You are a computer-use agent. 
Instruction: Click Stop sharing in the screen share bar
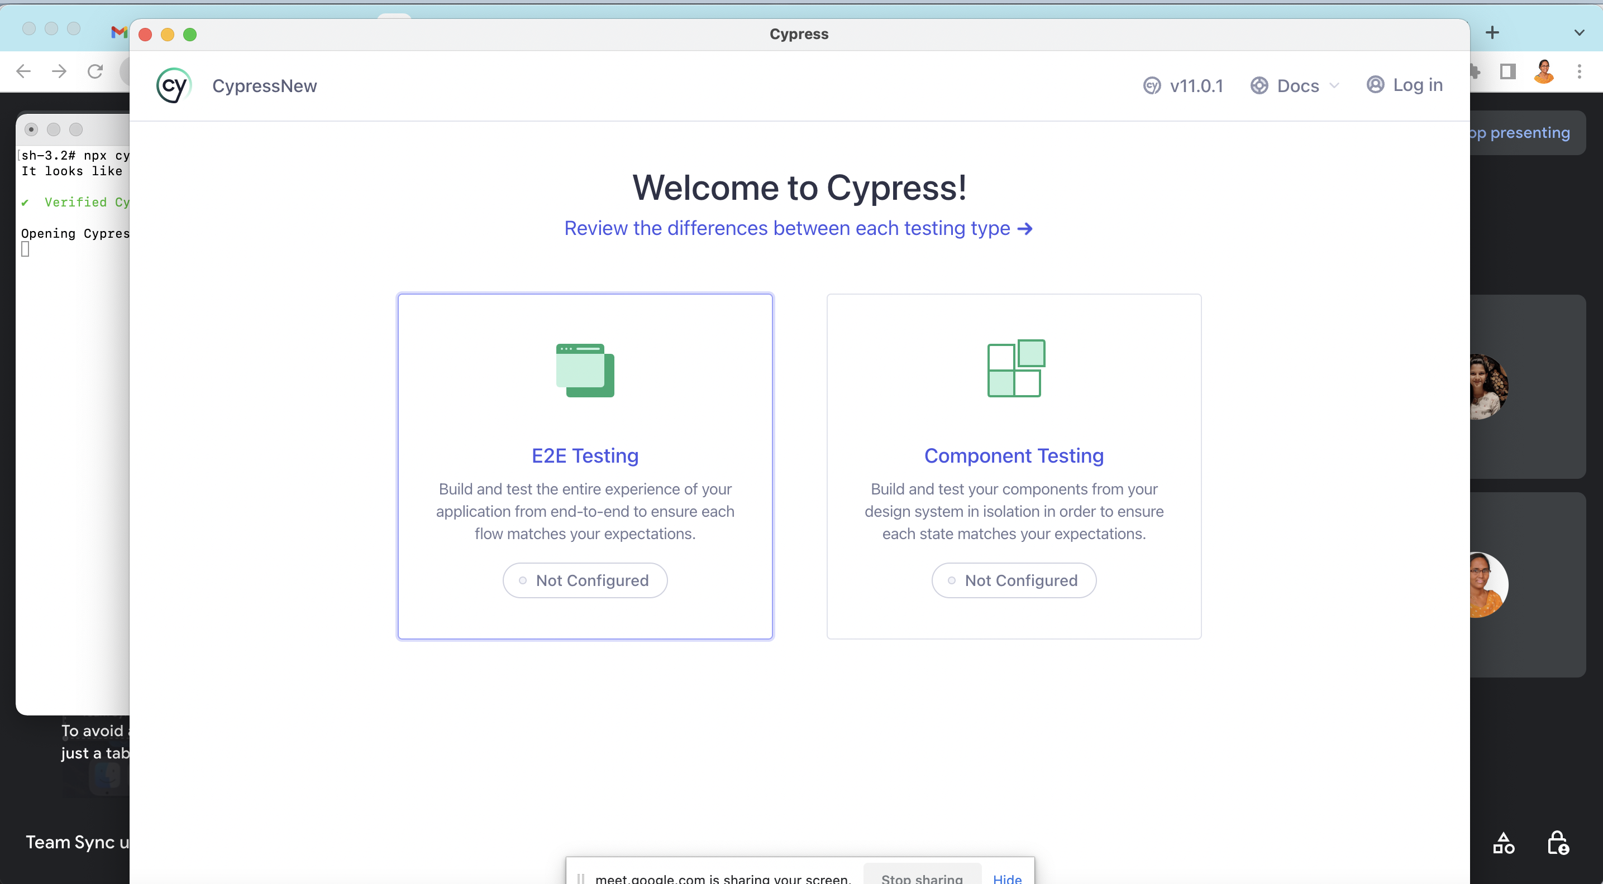tap(922, 875)
